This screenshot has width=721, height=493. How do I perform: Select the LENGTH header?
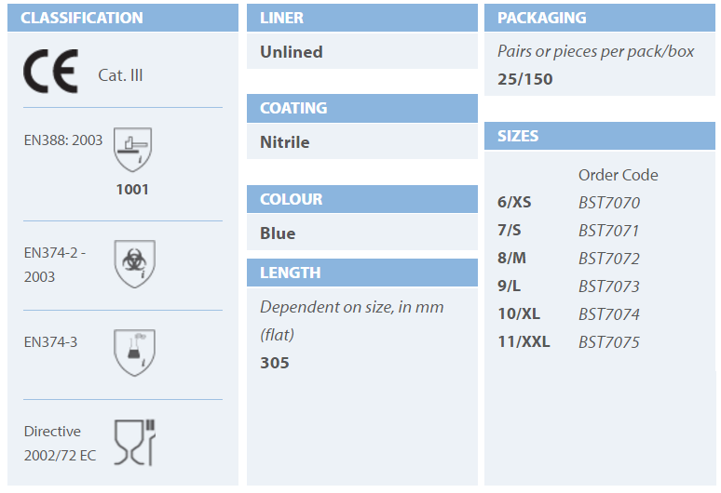[361, 273]
